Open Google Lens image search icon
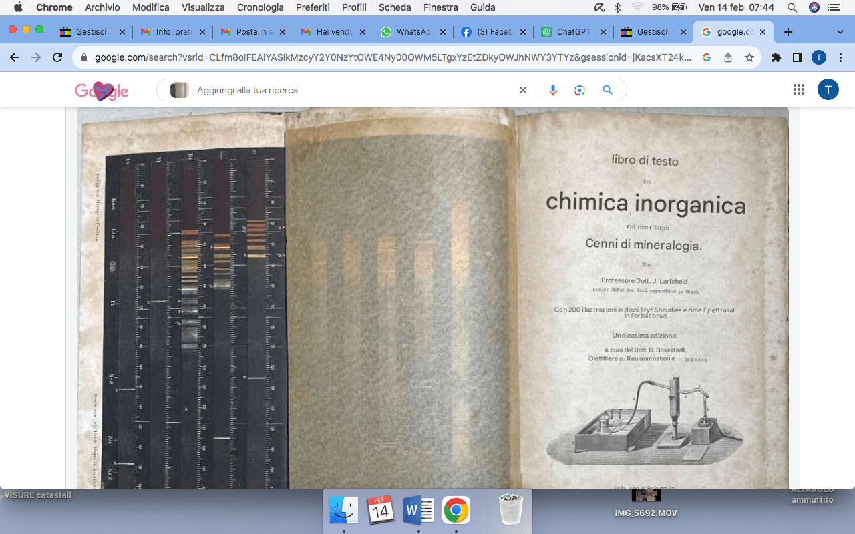This screenshot has width=855, height=534. [579, 90]
